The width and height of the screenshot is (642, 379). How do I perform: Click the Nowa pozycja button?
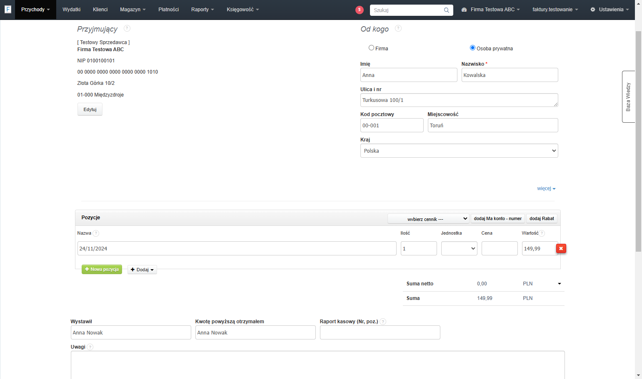102,270
